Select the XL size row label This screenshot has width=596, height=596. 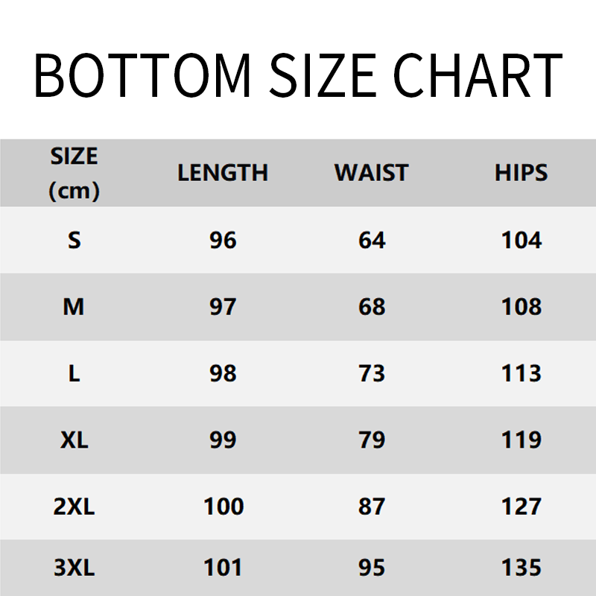point(74,440)
